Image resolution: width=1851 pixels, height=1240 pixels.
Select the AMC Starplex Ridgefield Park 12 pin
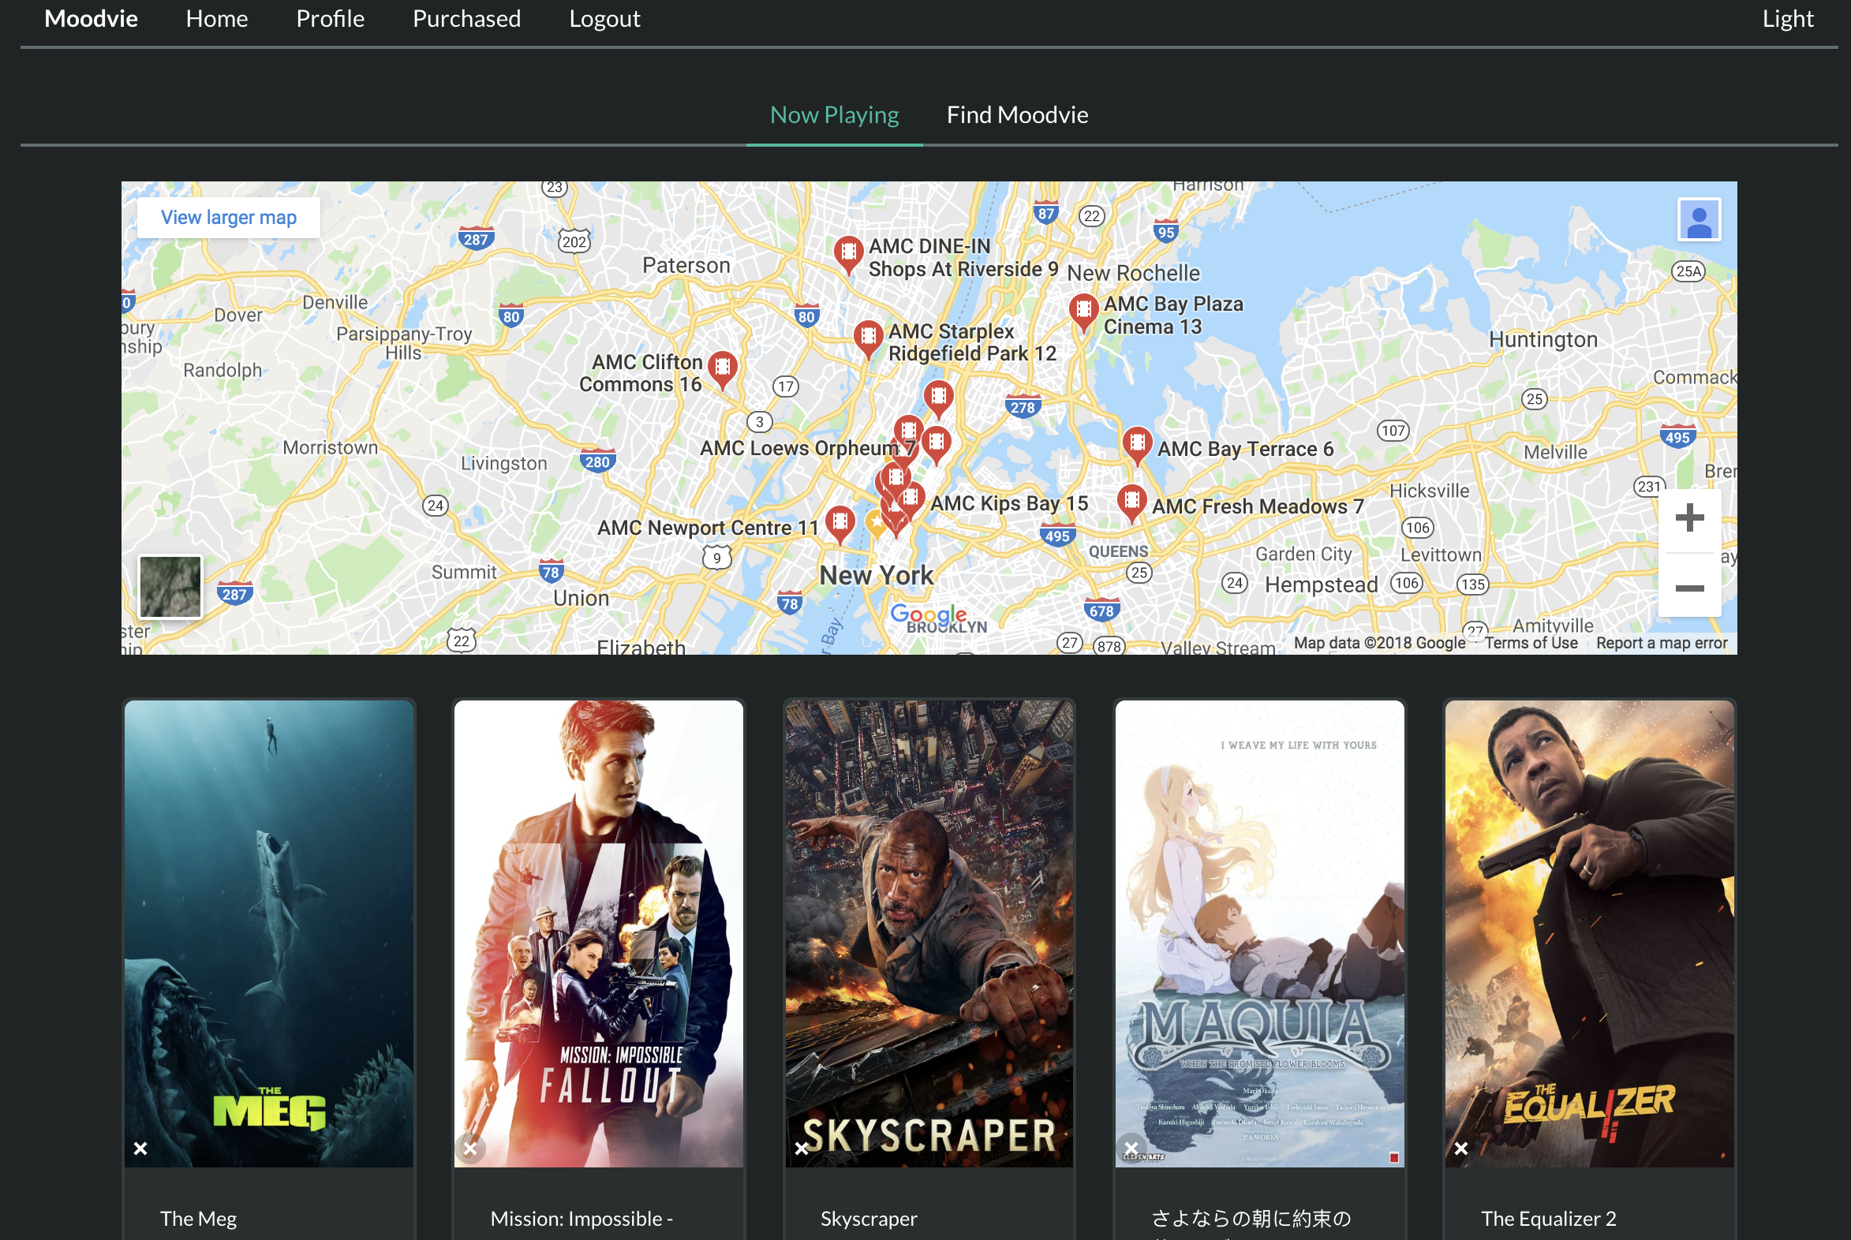point(868,338)
